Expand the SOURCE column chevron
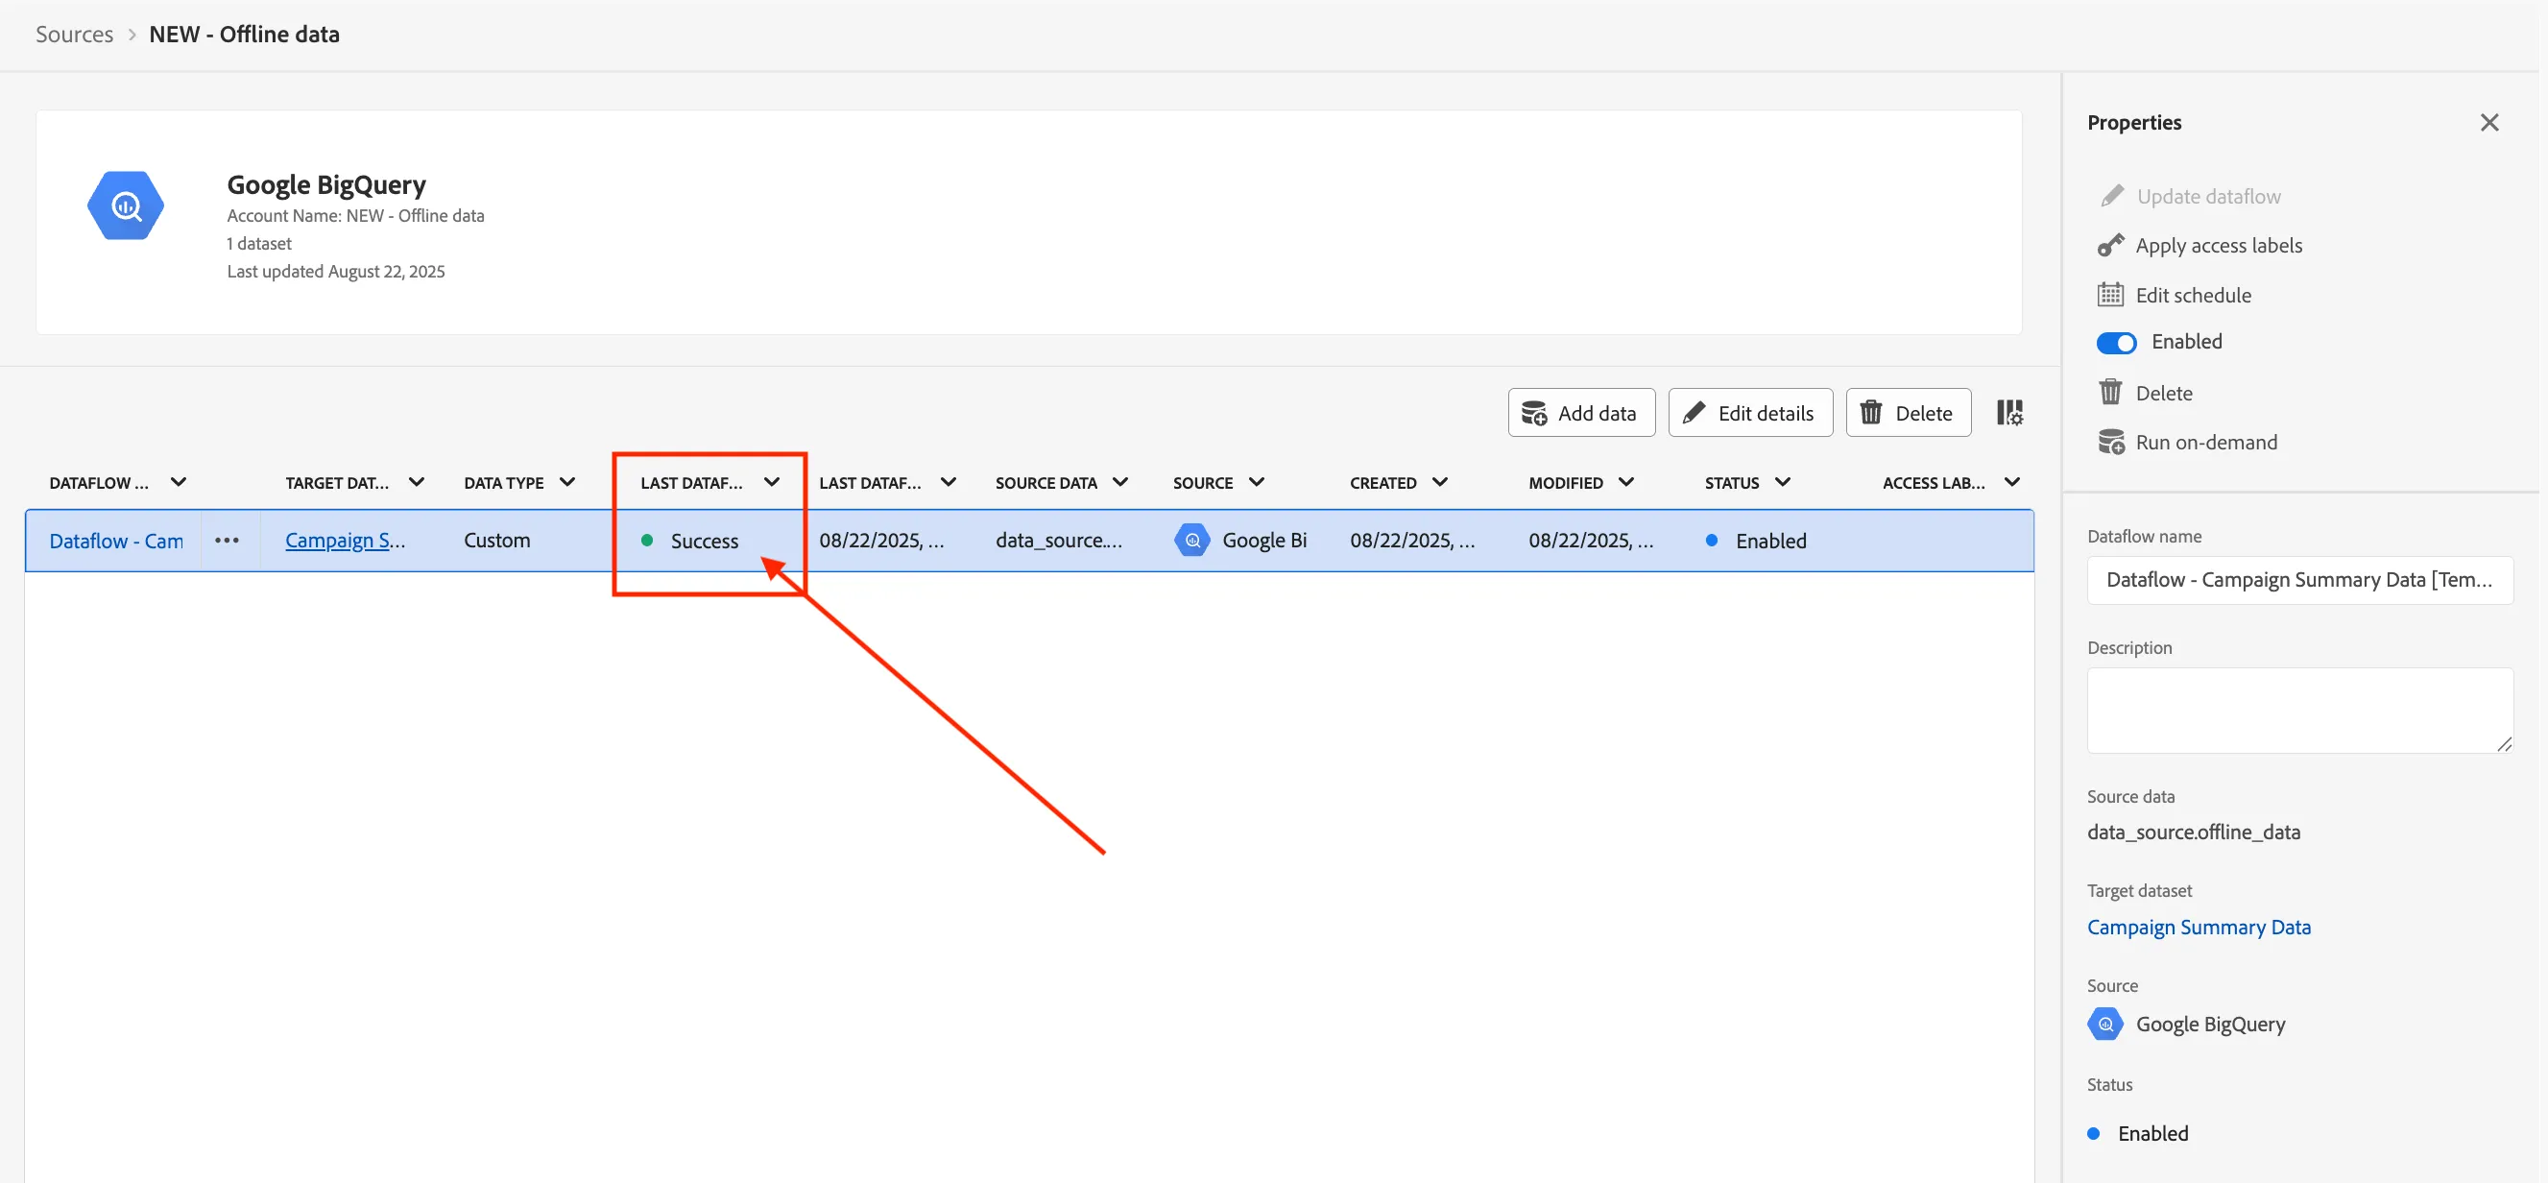The width and height of the screenshot is (2548, 1183). 1256,482
